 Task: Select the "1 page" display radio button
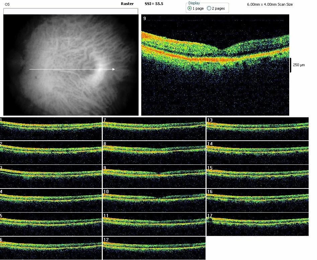pyautogui.click(x=190, y=8)
